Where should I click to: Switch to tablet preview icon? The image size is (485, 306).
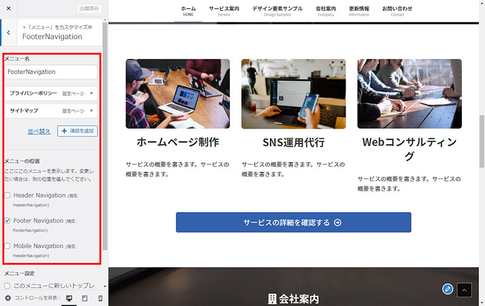point(84,299)
